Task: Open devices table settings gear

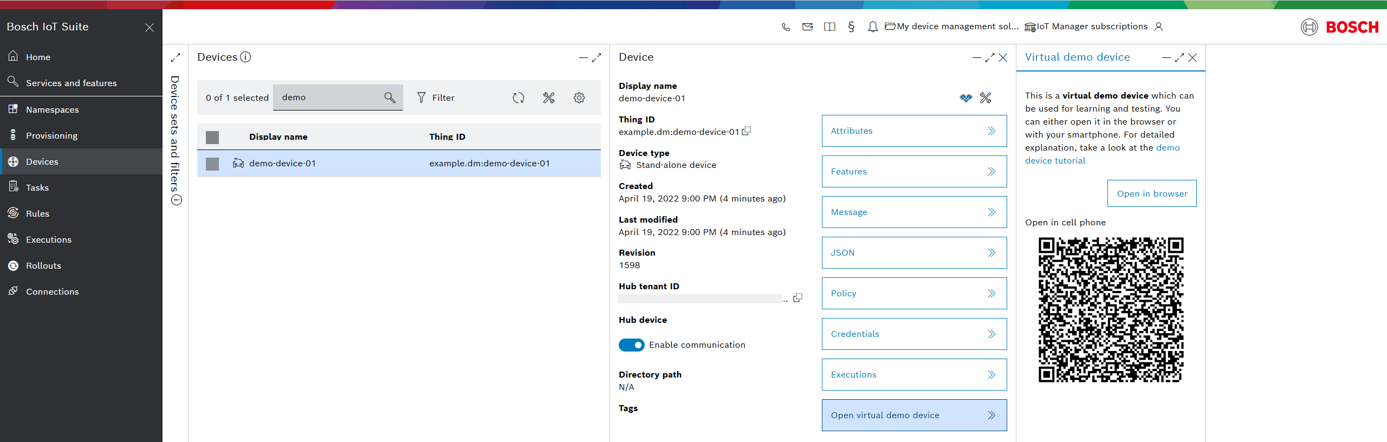Action: [x=579, y=97]
